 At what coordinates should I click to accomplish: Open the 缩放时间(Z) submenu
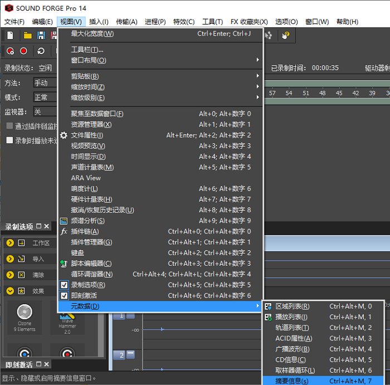click(x=160, y=87)
